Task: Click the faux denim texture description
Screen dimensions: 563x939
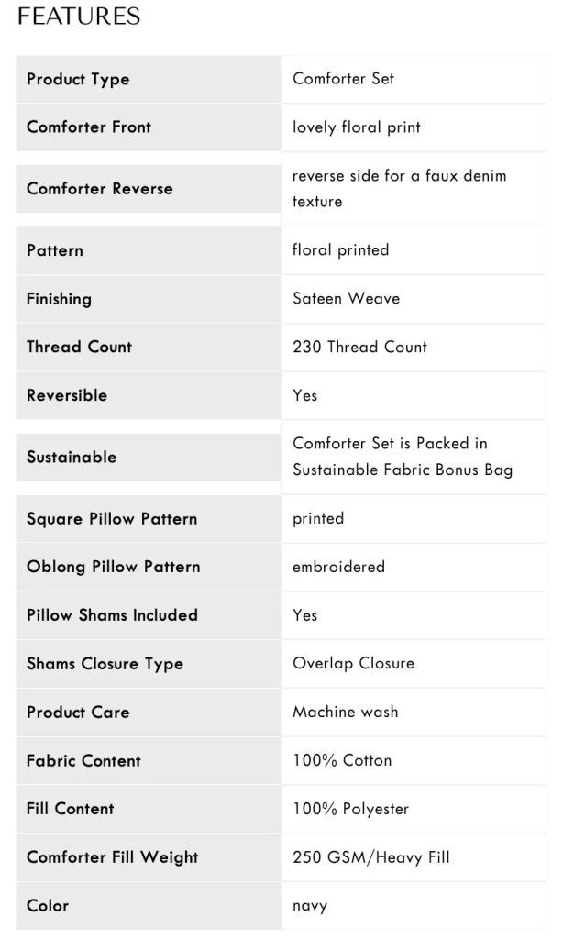Action: pos(400,188)
